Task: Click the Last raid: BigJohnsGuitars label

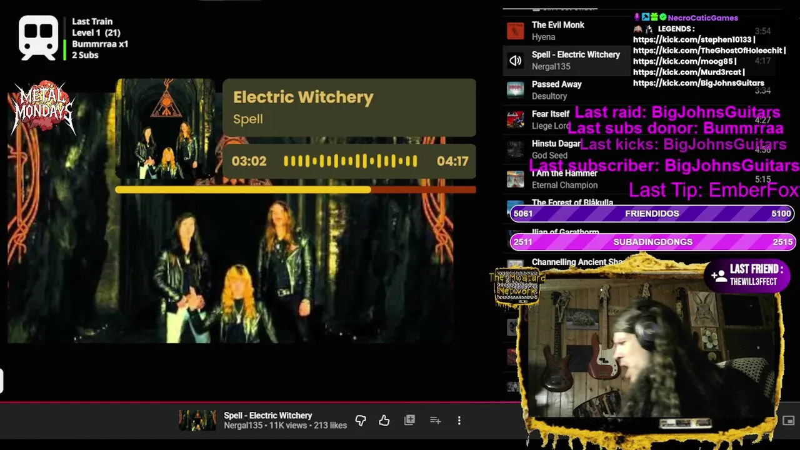Action: (677, 112)
